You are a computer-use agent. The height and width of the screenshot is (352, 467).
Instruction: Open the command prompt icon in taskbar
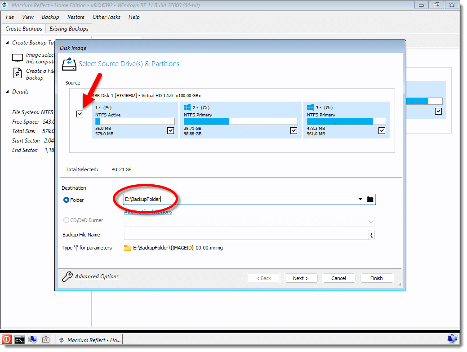[19, 340]
